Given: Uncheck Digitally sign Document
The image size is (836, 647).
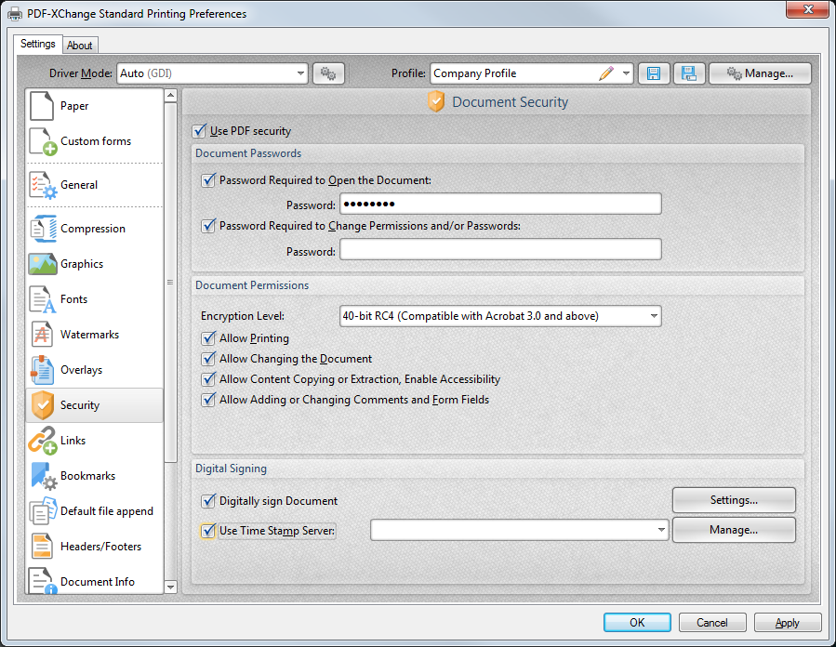Looking at the screenshot, I should tap(208, 501).
